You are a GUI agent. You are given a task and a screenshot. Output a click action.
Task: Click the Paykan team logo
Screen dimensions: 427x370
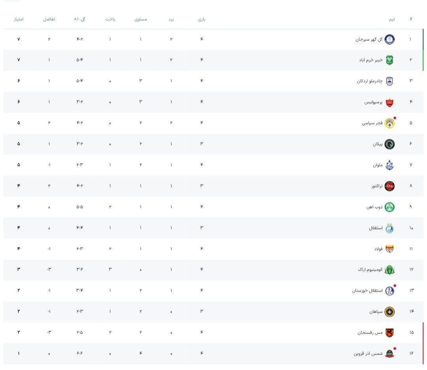(x=389, y=144)
